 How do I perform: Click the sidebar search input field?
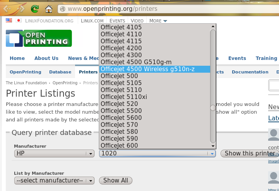(274, 85)
